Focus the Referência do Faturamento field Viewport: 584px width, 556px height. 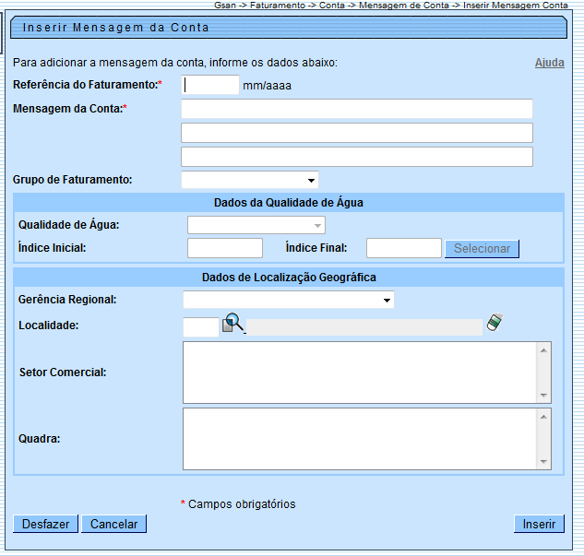coord(211,86)
